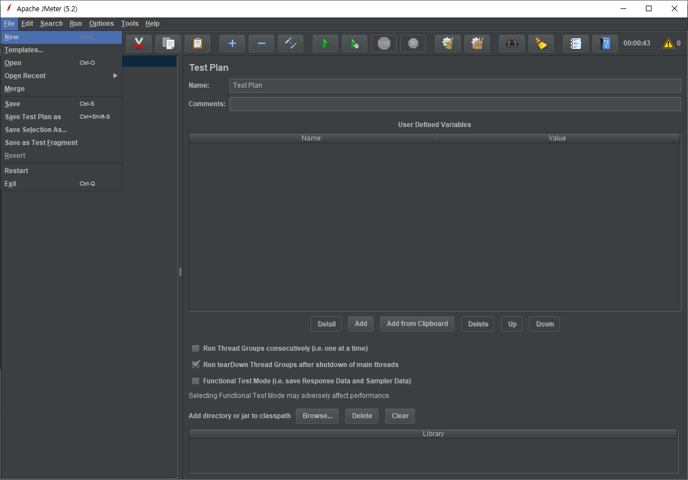
Task: Click the Name: column header
Action: tap(312, 138)
